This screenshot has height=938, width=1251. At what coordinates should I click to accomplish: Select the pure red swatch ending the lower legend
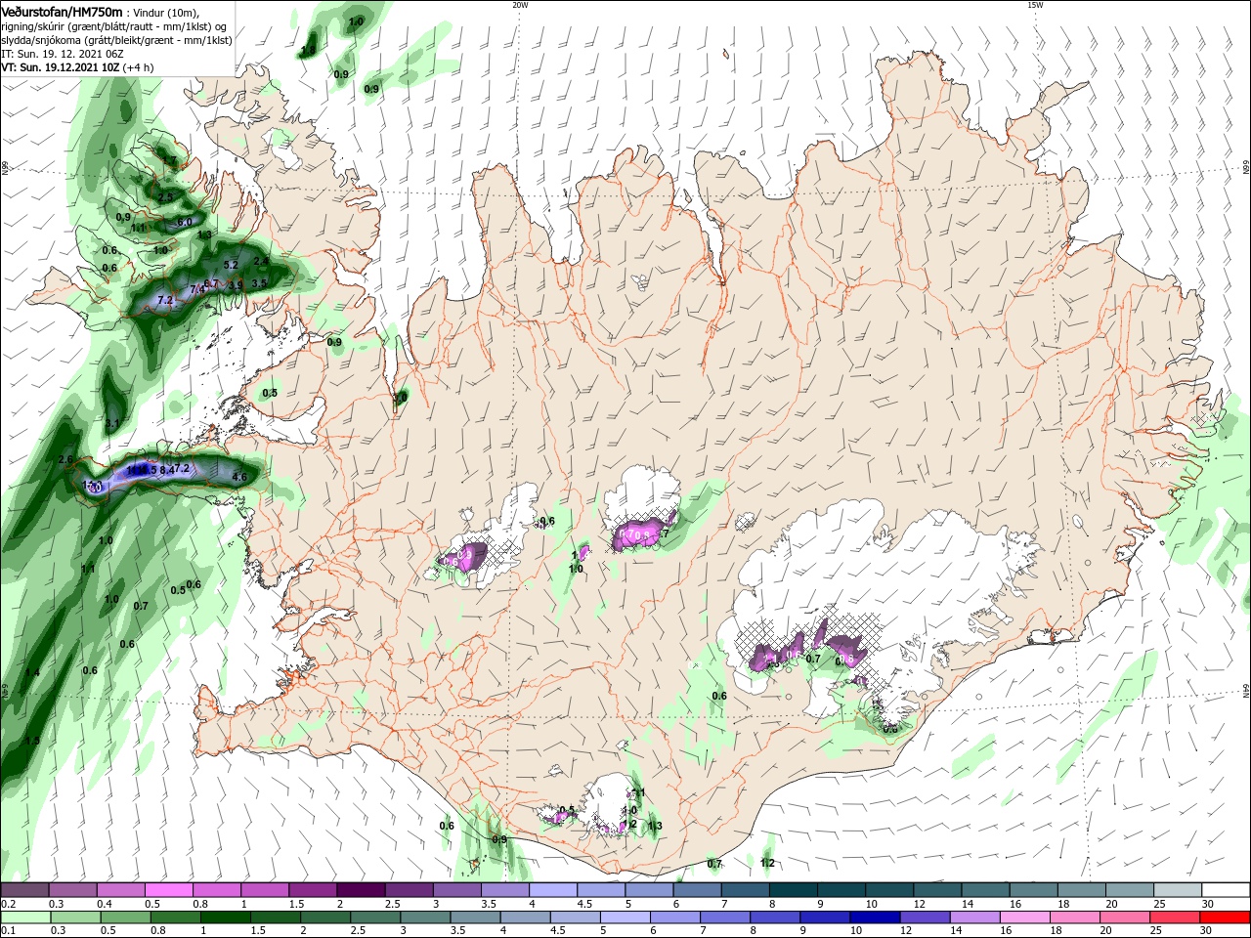tap(1227, 917)
